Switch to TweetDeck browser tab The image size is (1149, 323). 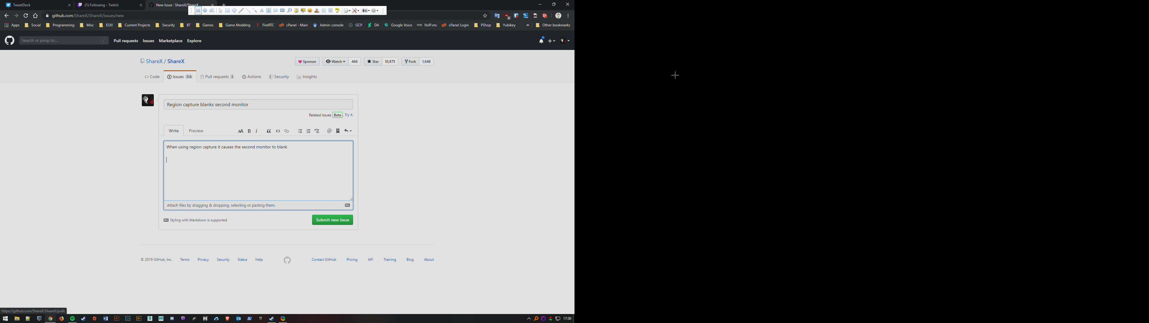(37, 5)
